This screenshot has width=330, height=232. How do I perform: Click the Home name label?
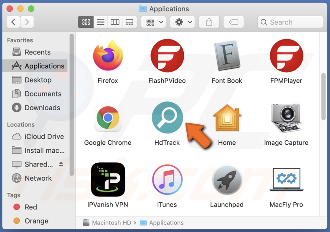tap(227, 143)
